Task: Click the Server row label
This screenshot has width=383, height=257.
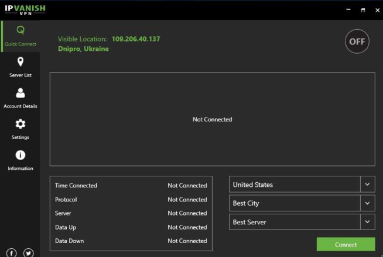Action: (x=63, y=213)
